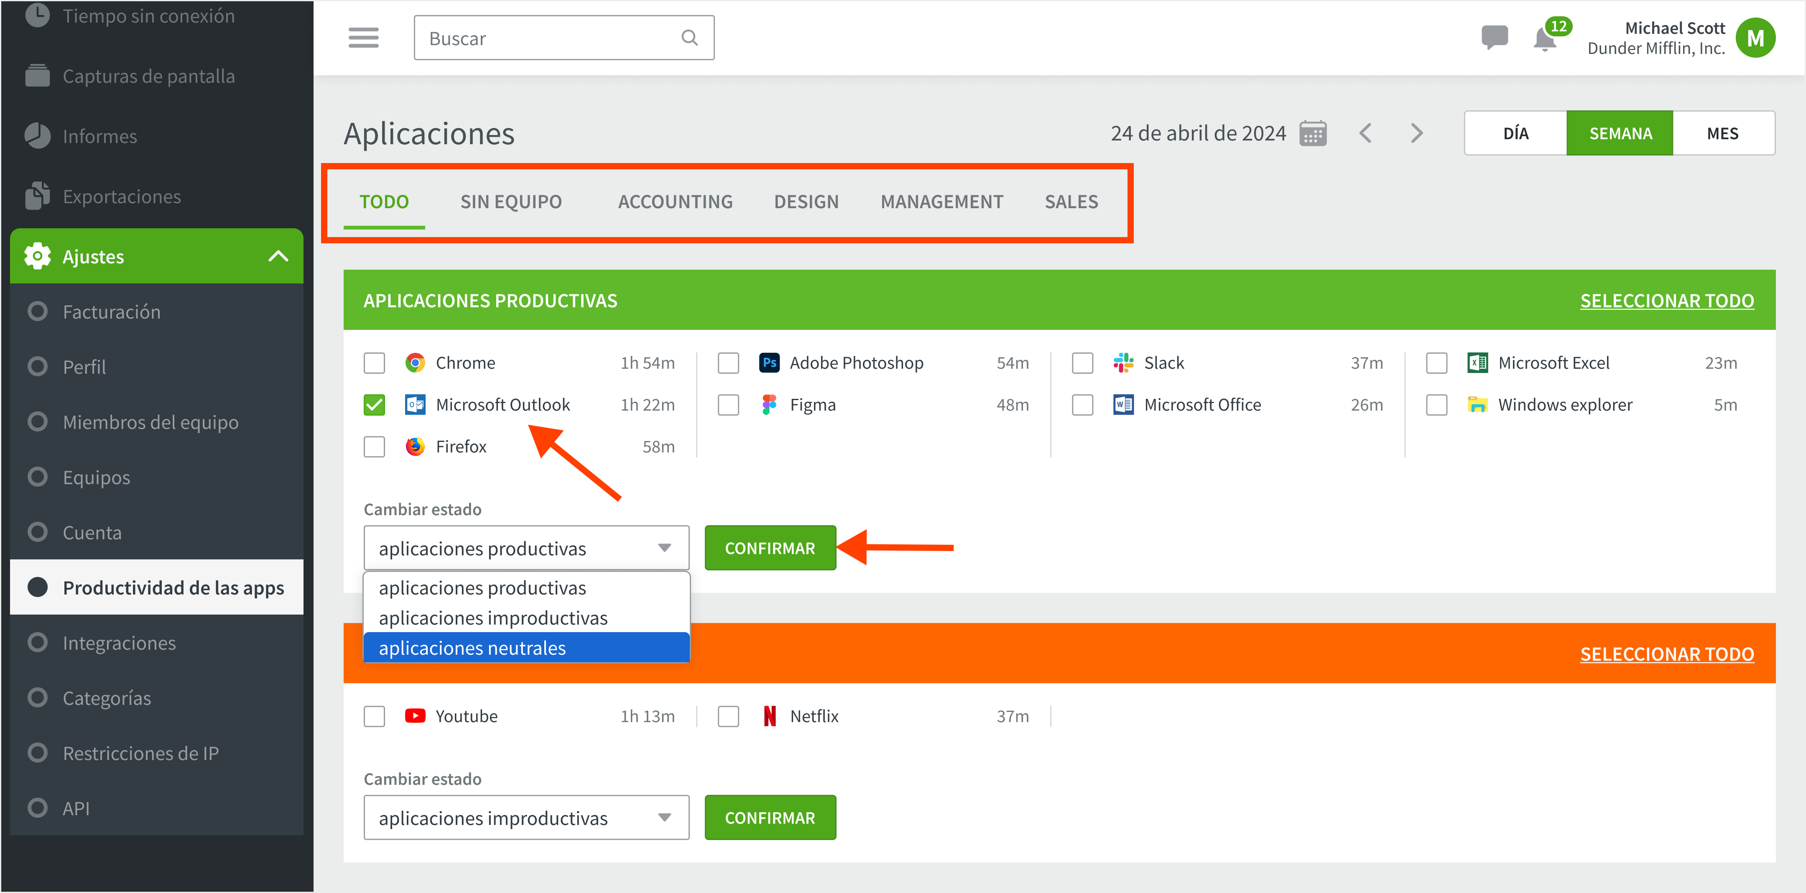Select the SEMANA view button
The height and width of the screenshot is (893, 1806).
click(1620, 133)
